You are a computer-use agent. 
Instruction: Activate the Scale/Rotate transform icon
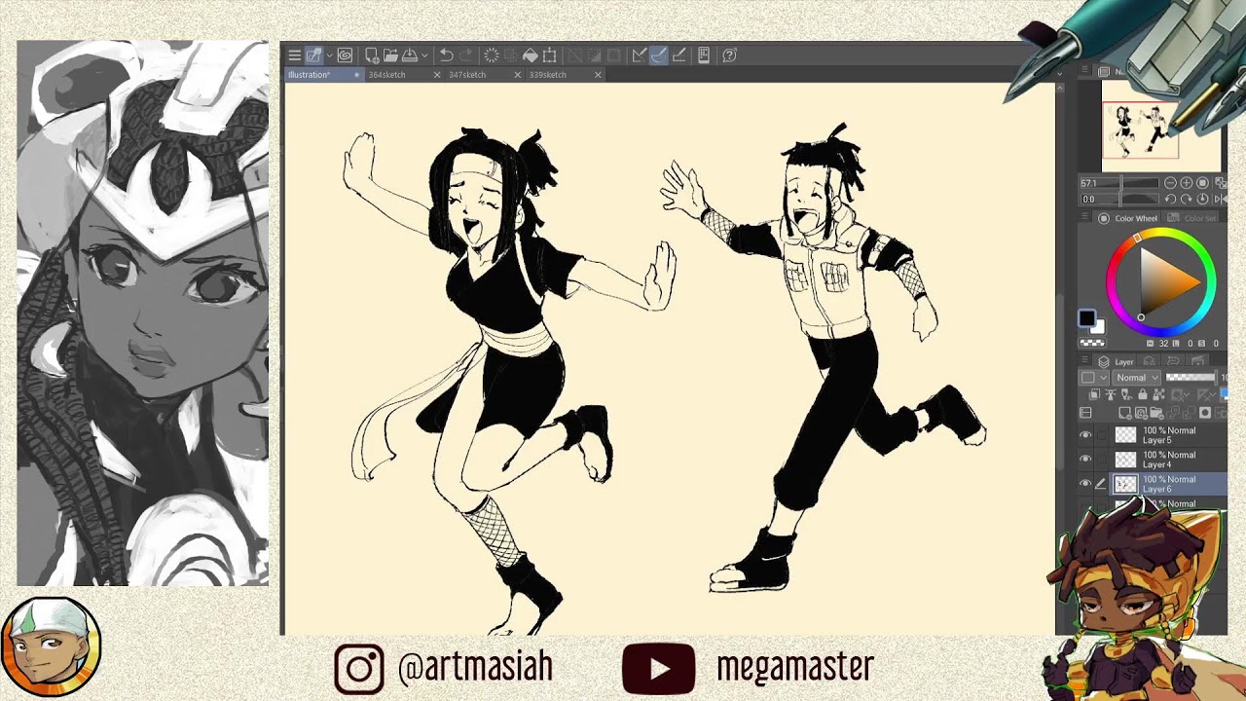pyautogui.click(x=549, y=55)
